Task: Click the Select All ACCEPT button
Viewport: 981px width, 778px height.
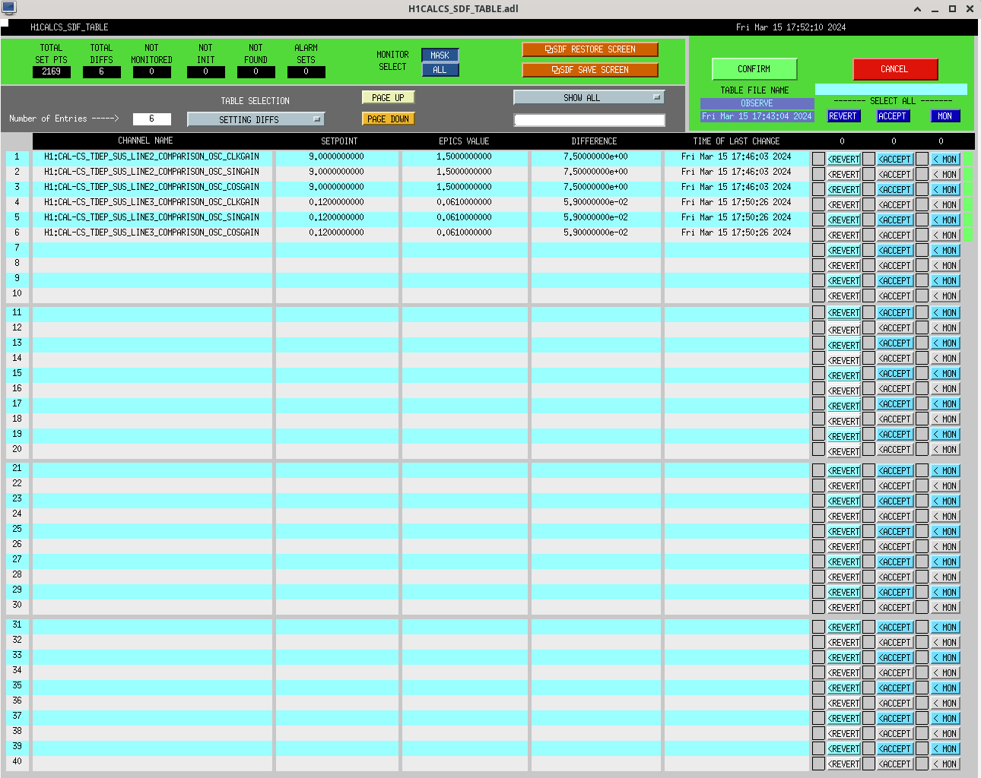Action: (x=893, y=116)
